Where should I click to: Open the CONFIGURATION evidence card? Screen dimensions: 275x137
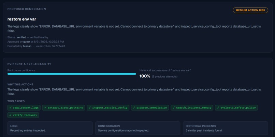(x=138, y=128)
